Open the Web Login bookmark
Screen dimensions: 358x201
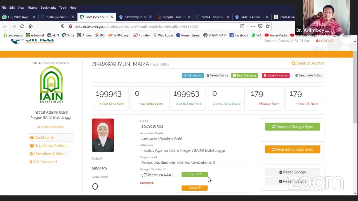163,35
